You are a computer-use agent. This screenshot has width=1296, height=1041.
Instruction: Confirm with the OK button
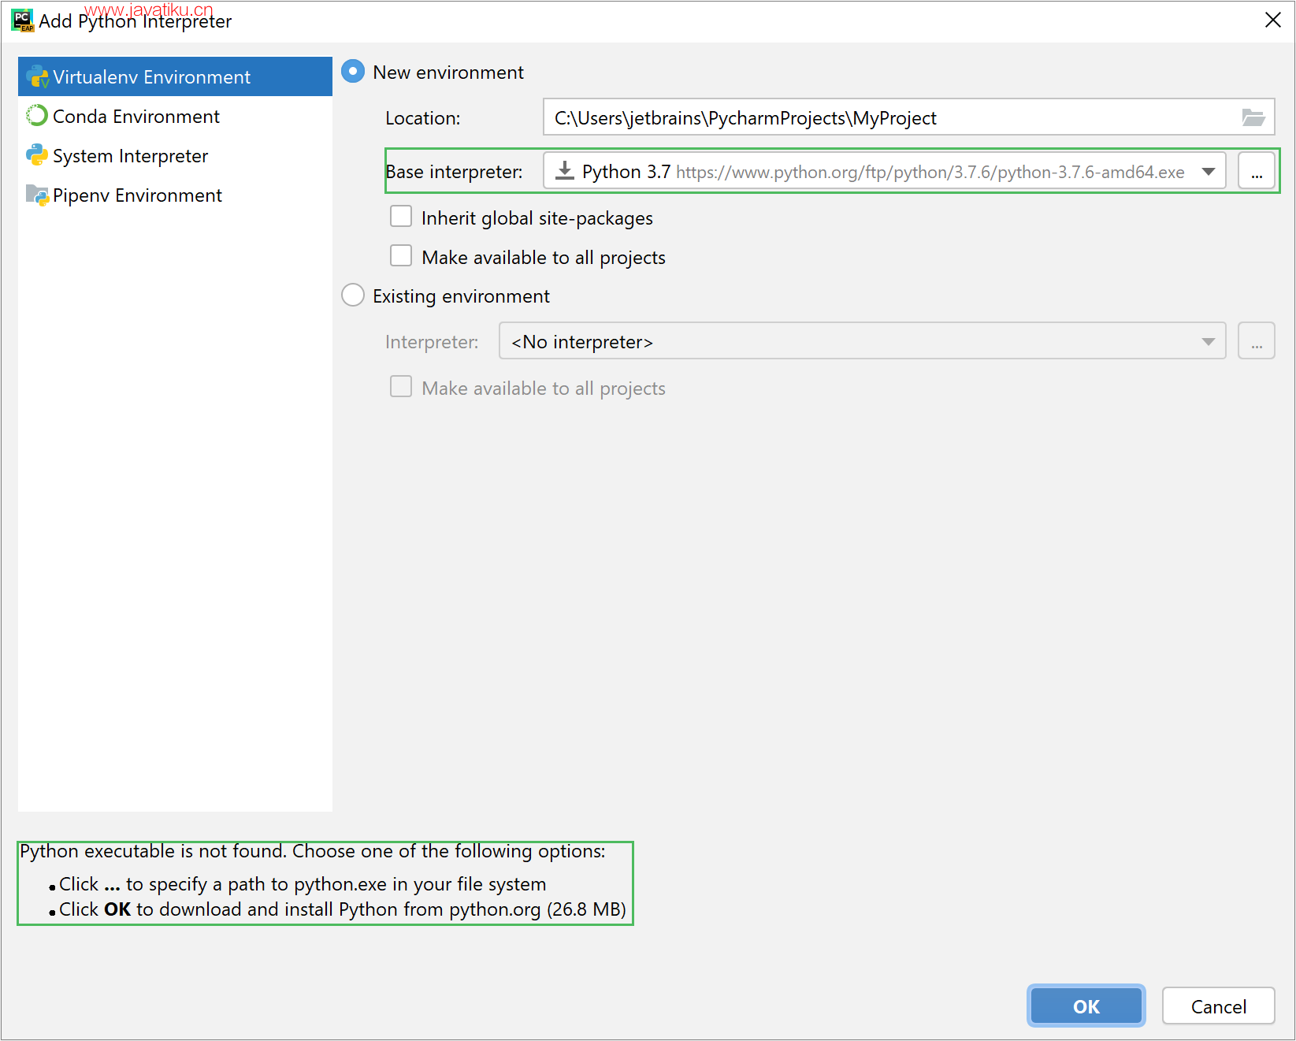point(1086,1006)
